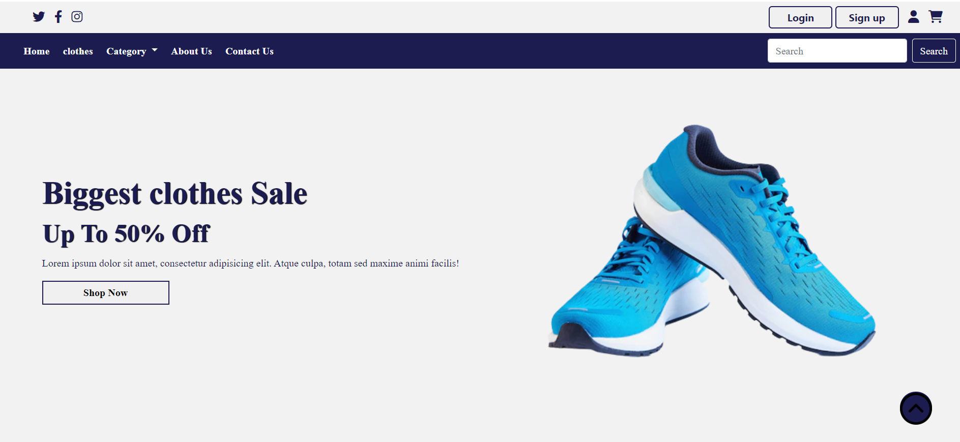Open the clothes nav link

click(x=78, y=51)
